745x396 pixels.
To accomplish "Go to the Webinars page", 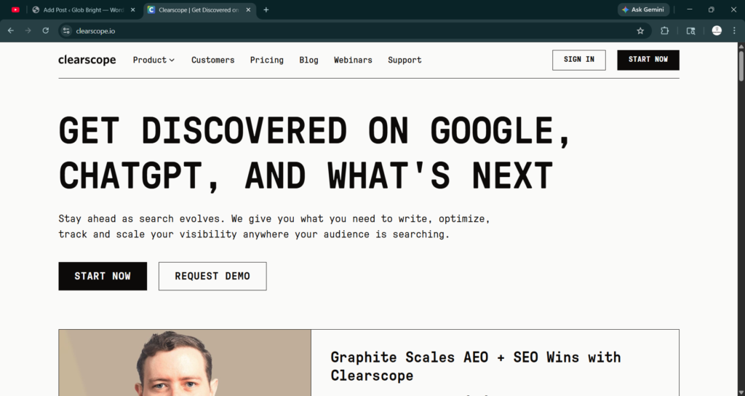I will 353,60.
